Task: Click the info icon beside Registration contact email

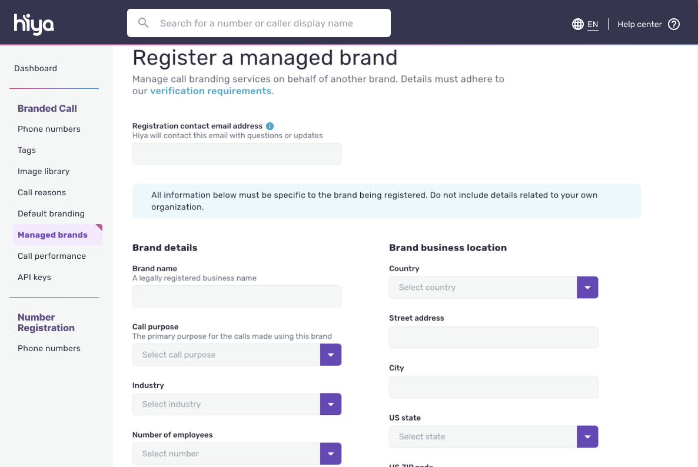Action: click(x=270, y=126)
